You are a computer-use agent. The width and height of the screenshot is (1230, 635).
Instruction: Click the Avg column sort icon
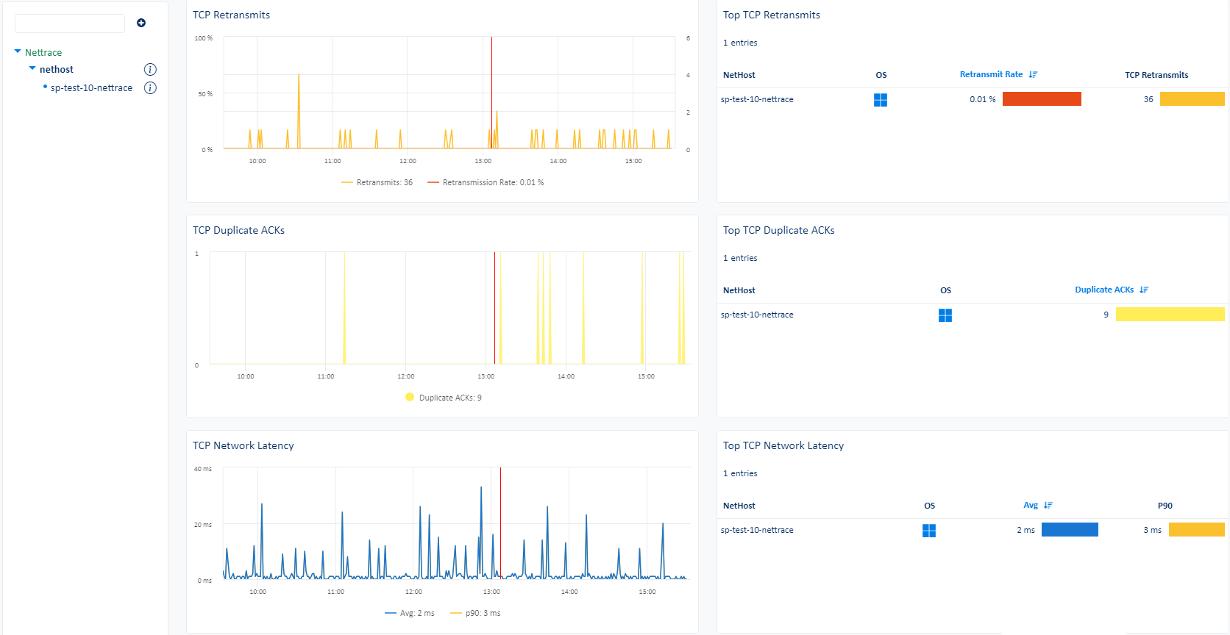click(x=1048, y=506)
